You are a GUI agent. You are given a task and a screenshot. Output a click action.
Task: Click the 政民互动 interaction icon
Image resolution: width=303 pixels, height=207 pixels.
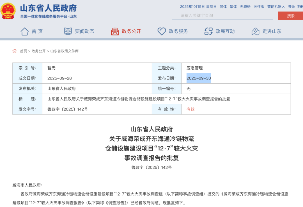208,31
